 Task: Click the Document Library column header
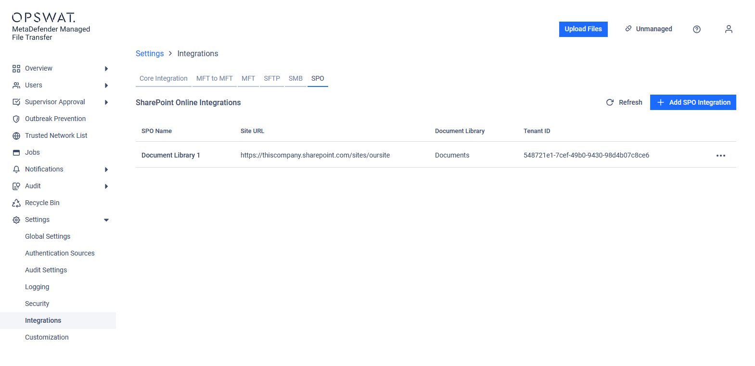[460, 131]
